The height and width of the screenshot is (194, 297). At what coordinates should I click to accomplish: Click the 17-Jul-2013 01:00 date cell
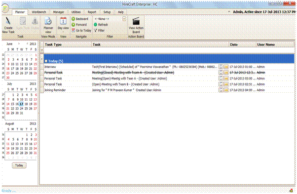[x=242, y=67]
